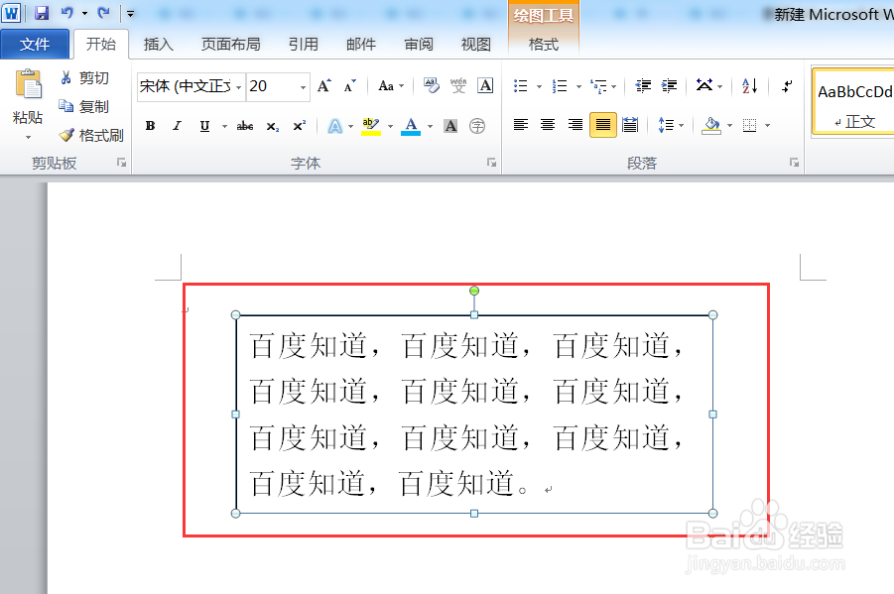This screenshot has width=894, height=594.
Task: Open the font name dropdown
Action: 239,86
